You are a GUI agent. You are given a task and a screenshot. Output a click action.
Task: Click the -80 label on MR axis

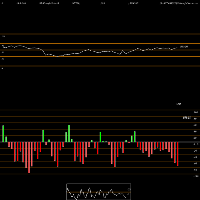[x=195, y=170]
